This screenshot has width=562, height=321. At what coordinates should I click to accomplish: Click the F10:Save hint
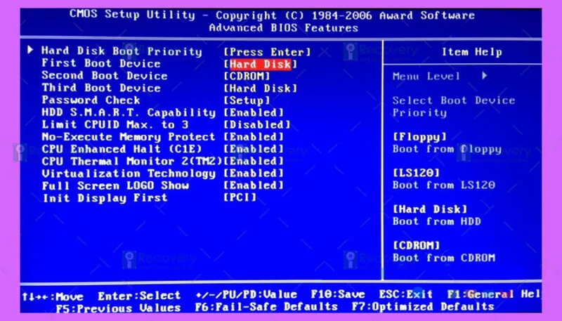click(x=338, y=294)
